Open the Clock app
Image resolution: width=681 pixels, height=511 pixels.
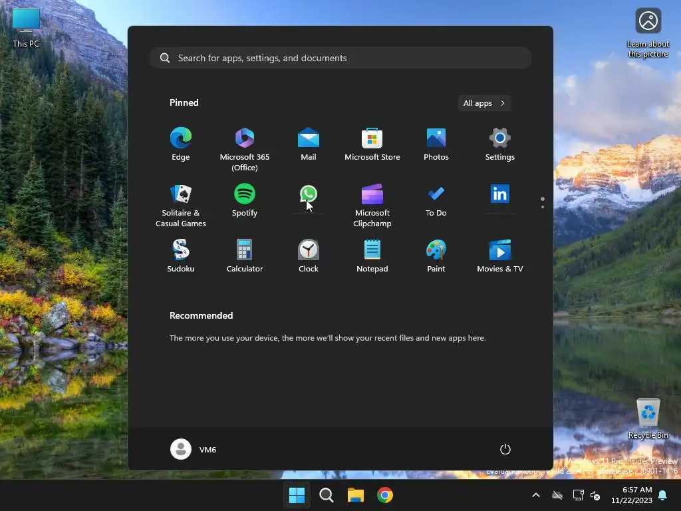(309, 256)
